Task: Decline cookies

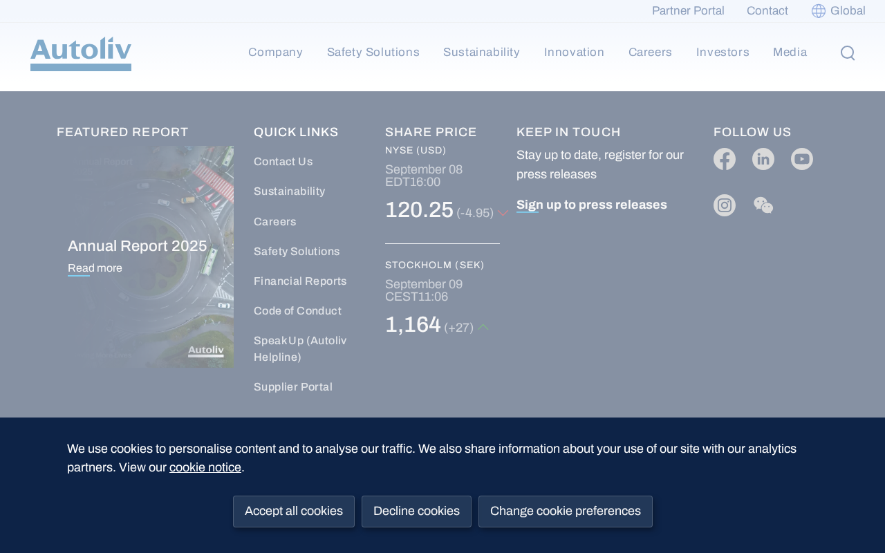Action: coord(416,512)
